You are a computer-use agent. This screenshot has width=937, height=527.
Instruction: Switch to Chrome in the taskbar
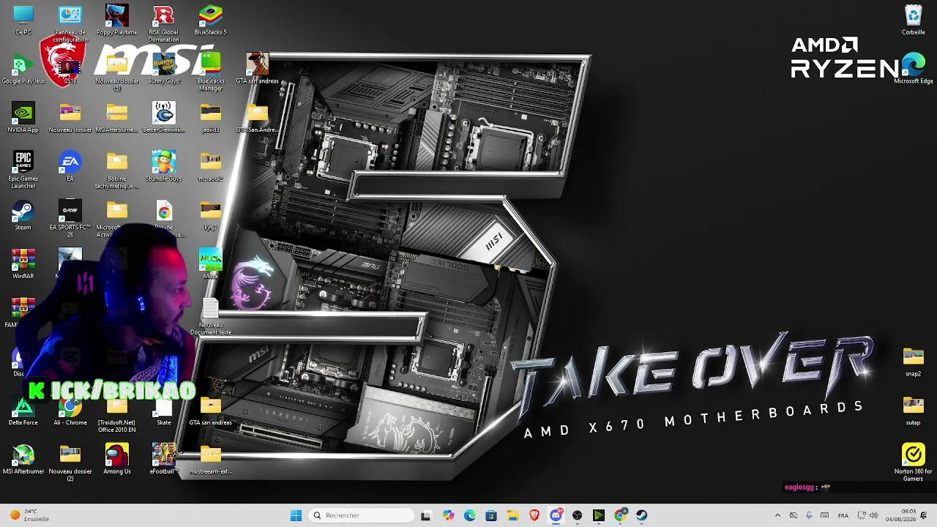(x=620, y=515)
